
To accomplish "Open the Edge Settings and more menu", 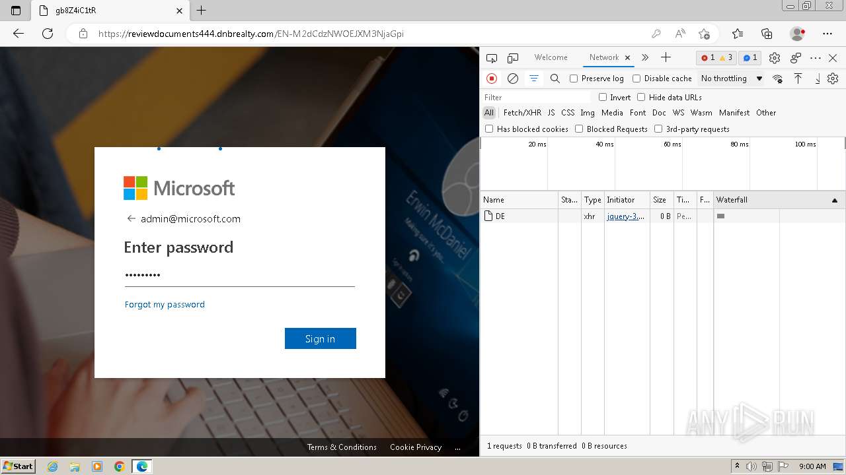I will (x=827, y=34).
